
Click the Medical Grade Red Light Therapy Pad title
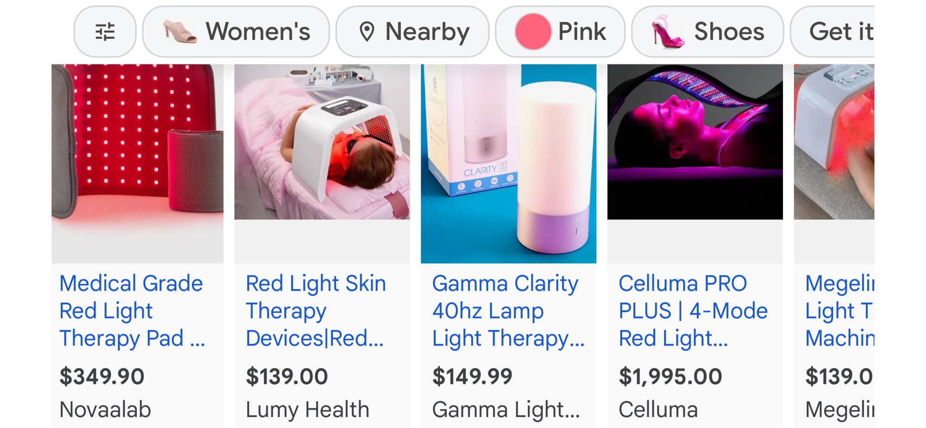[x=131, y=310]
